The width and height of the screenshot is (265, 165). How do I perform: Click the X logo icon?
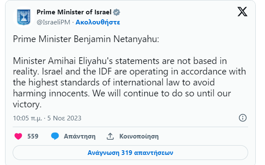[x=242, y=12]
